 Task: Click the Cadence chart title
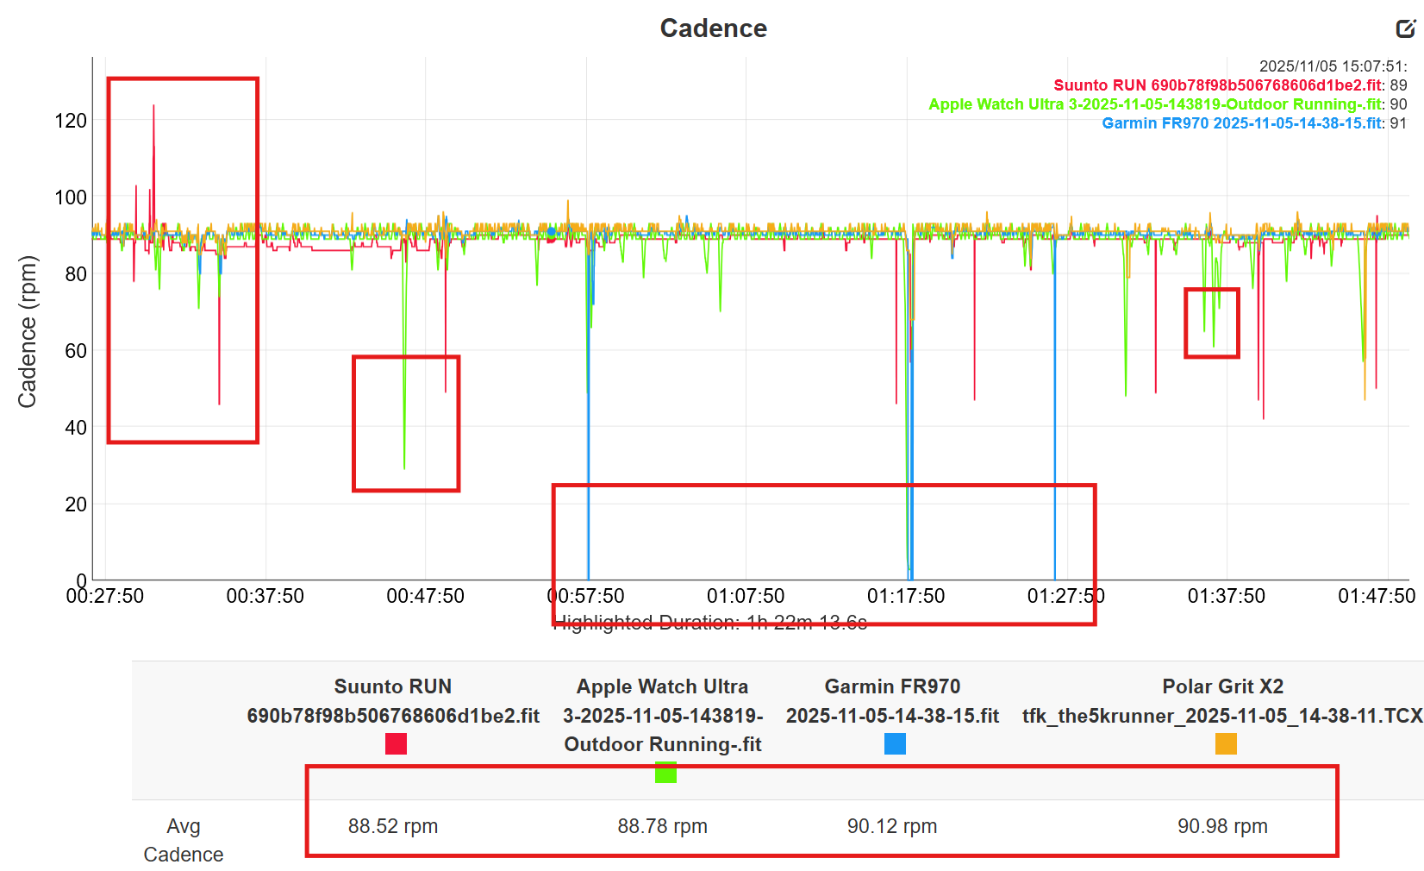(x=714, y=28)
